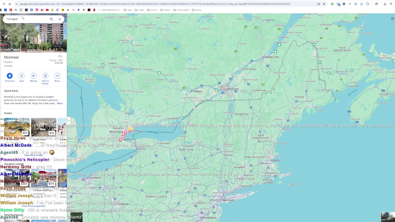Viewport: 395px width, 222px height.
Task: Find places Nearby Montreal
Action: 33,77
